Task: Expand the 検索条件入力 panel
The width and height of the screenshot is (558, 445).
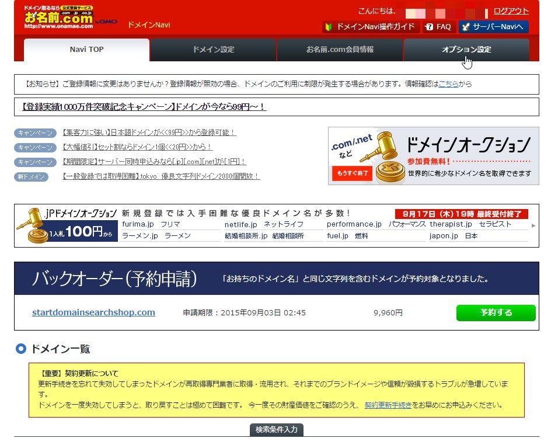Action: [x=277, y=430]
